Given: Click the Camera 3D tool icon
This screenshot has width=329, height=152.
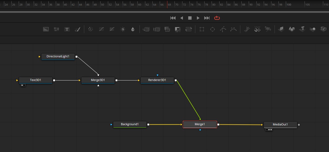Looking at the screenshot, I should coord(323,29).
